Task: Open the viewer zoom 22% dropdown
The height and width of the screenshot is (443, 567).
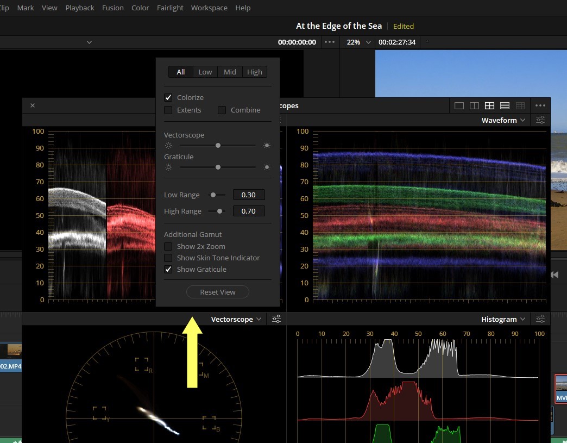Action: click(x=358, y=42)
